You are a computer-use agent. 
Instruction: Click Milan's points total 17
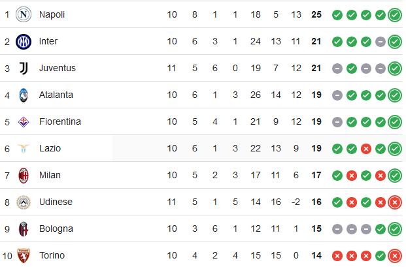pos(316,175)
